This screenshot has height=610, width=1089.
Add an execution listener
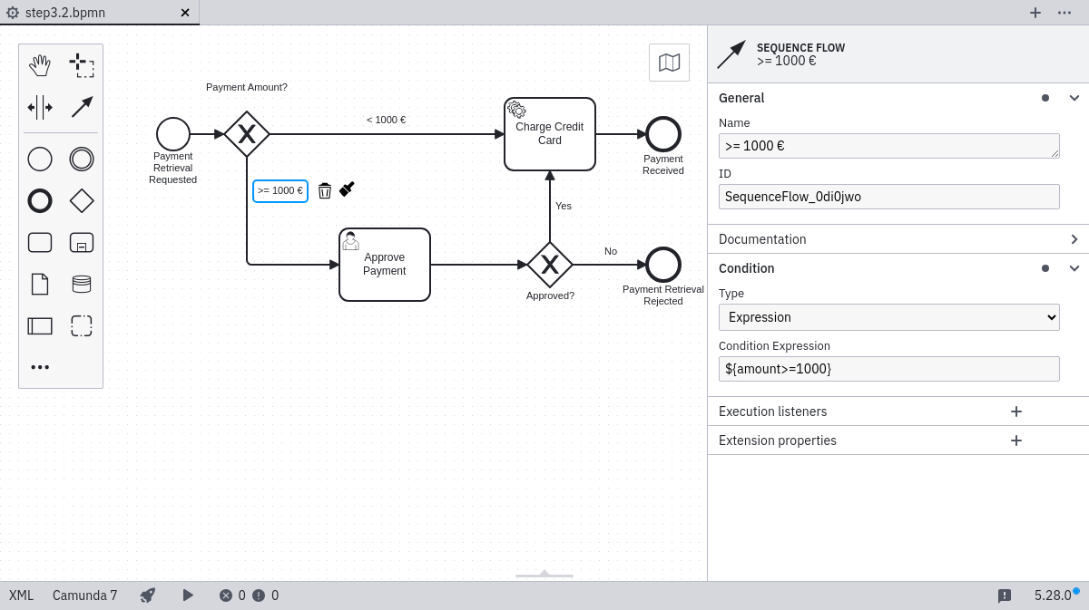pyautogui.click(x=1016, y=412)
